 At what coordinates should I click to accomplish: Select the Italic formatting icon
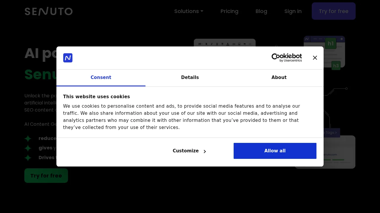tap(212, 44)
